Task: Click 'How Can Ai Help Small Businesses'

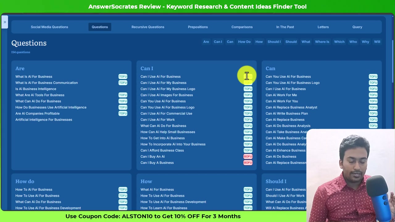Action: click(168, 132)
